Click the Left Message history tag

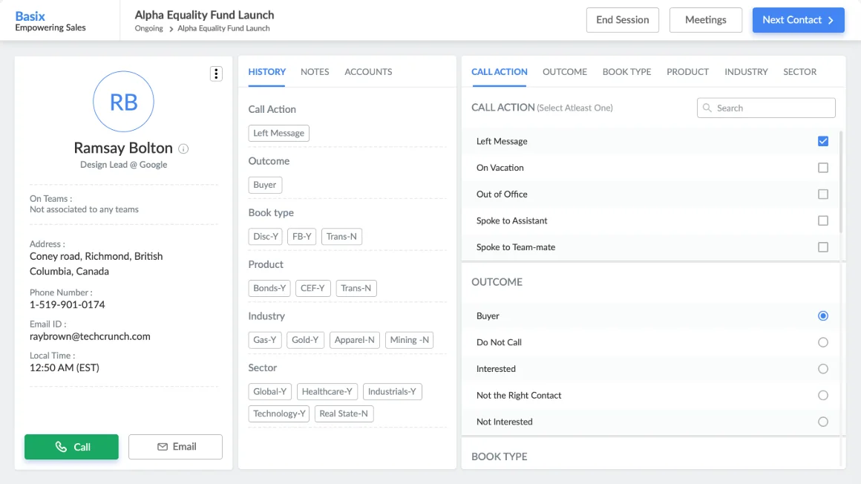(278, 133)
